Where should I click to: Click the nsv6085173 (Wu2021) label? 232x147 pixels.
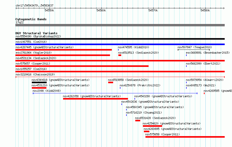[201, 85]
